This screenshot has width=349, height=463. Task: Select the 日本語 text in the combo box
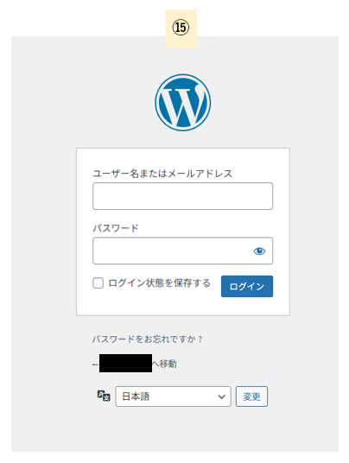[x=136, y=396]
